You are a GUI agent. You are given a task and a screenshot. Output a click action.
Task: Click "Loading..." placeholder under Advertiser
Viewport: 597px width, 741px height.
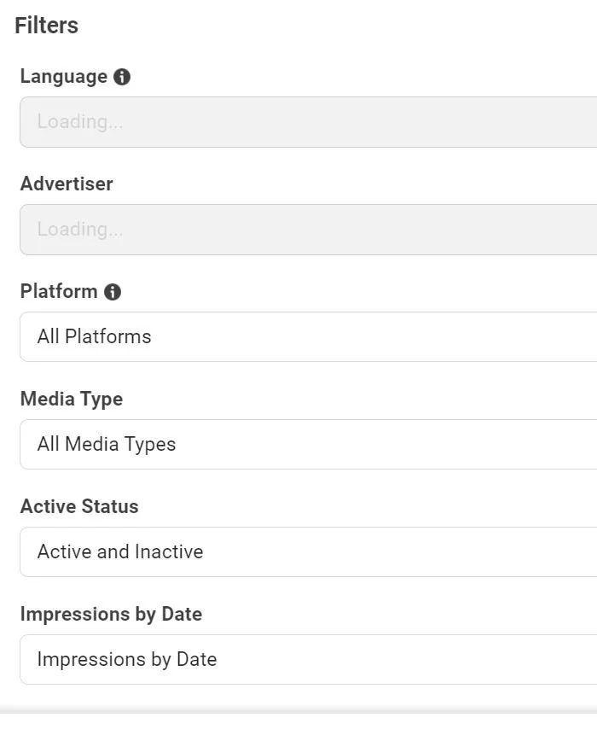(x=80, y=230)
